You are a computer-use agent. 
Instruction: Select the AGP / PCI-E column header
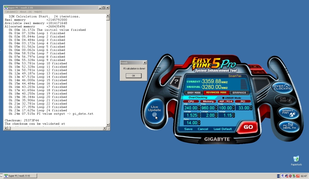[x=226, y=101]
